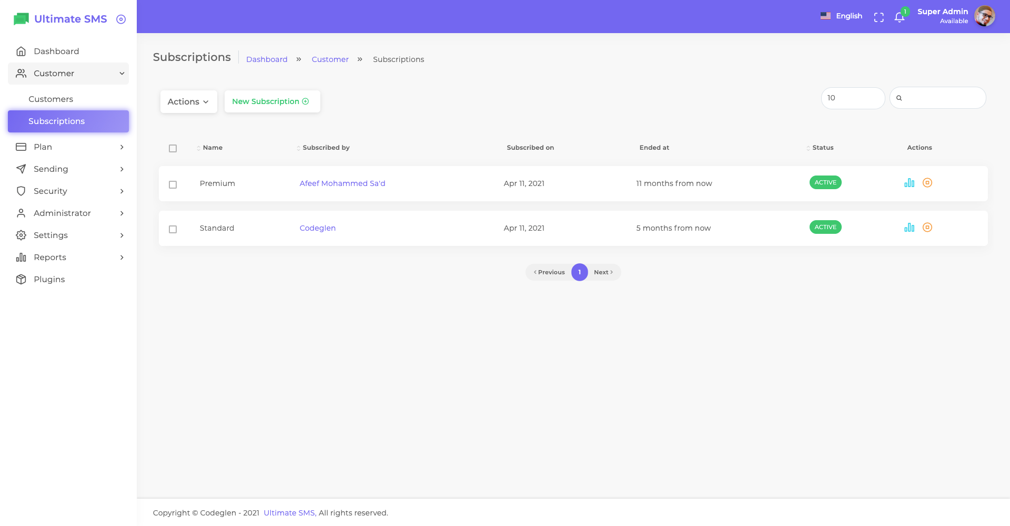Viewport: 1010px width, 526px height.
Task: Click the Reports bar chart icon in sidebar
Action: coord(21,257)
